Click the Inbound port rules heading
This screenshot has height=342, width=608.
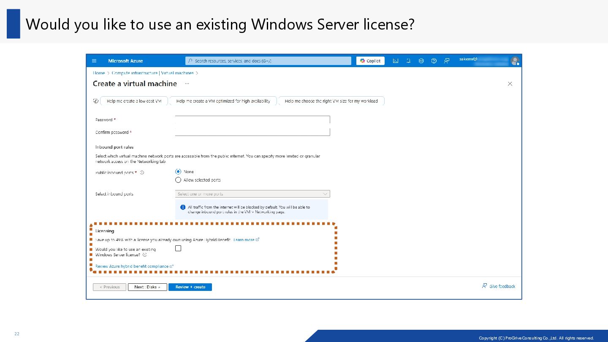pyautogui.click(x=114, y=147)
